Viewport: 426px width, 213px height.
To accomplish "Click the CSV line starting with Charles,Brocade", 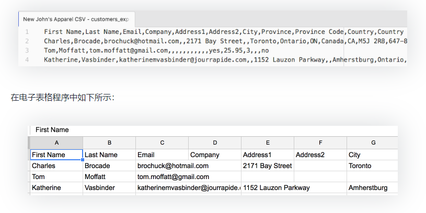I will 225,41.
